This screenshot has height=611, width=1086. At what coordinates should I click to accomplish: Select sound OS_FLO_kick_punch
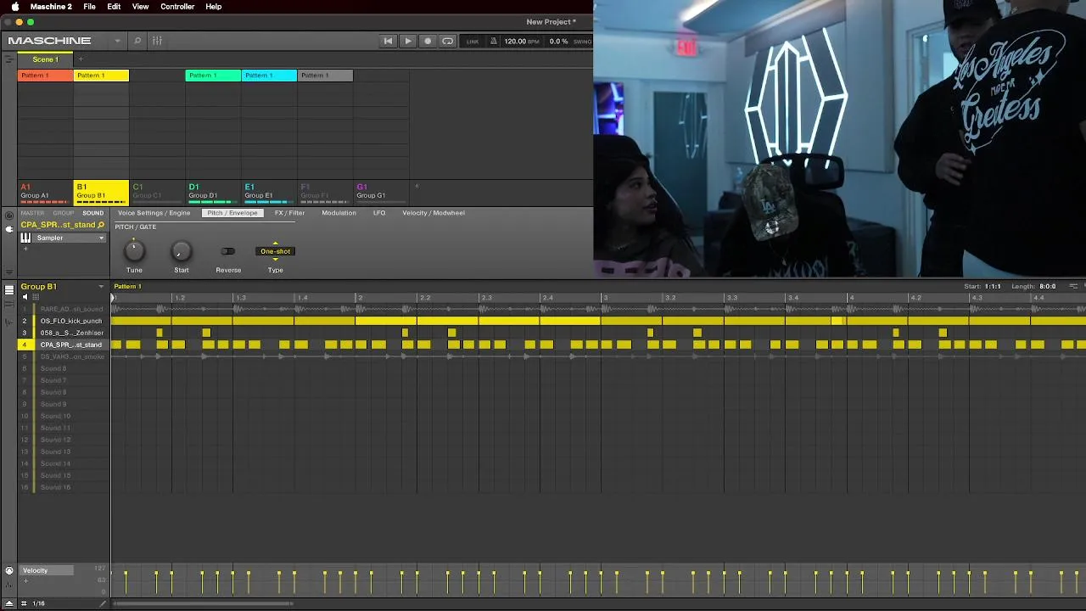coord(71,321)
